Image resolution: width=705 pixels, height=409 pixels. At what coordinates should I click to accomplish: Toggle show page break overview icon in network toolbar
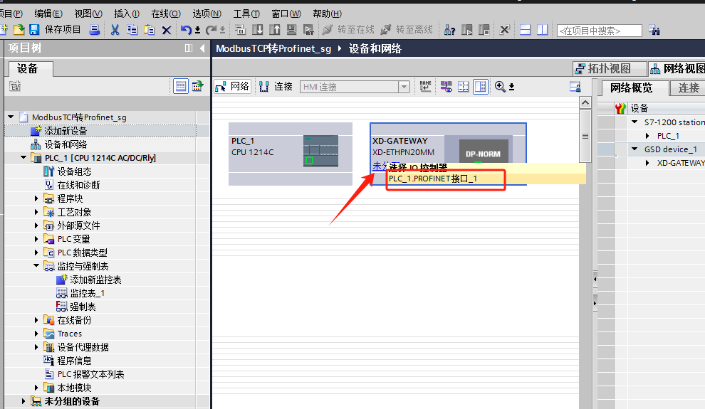coord(463,87)
